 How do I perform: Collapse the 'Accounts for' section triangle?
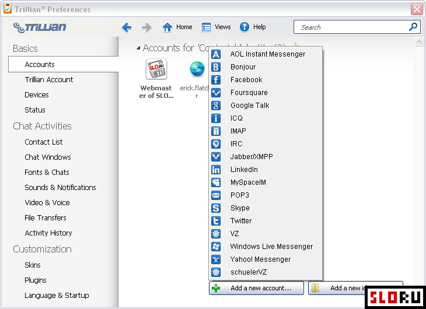[138, 48]
